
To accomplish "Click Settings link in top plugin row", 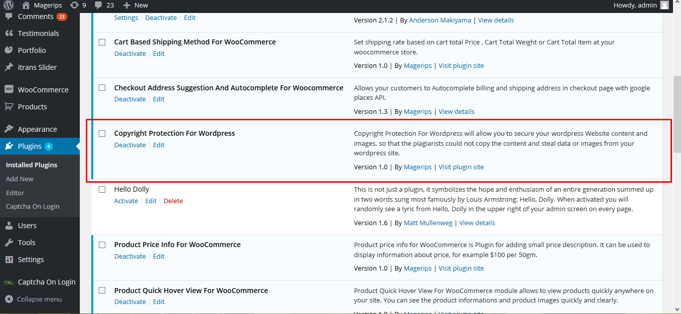I will (126, 17).
